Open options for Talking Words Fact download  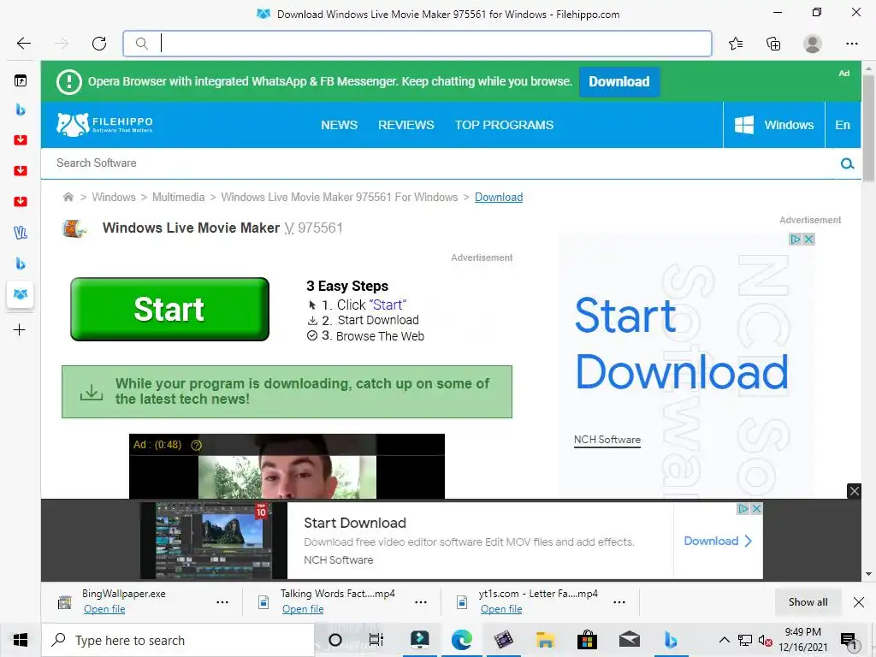pos(421,602)
